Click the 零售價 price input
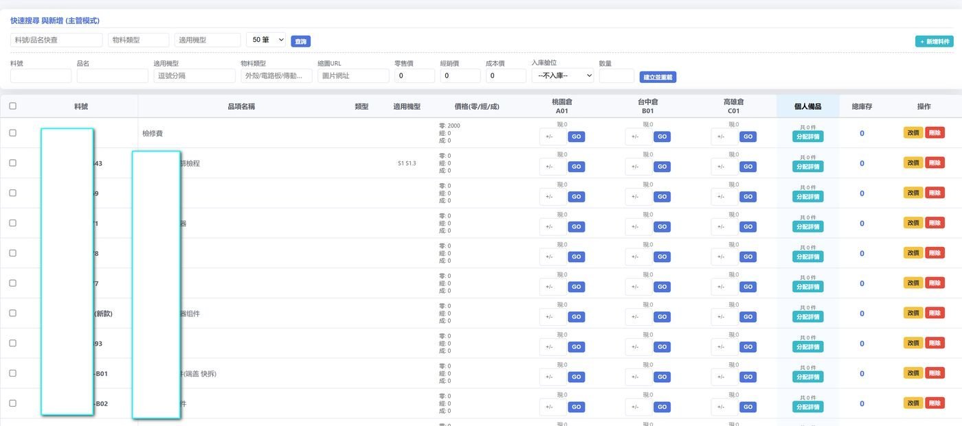The width and height of the screenshot is (962, 426). (414, 75)
